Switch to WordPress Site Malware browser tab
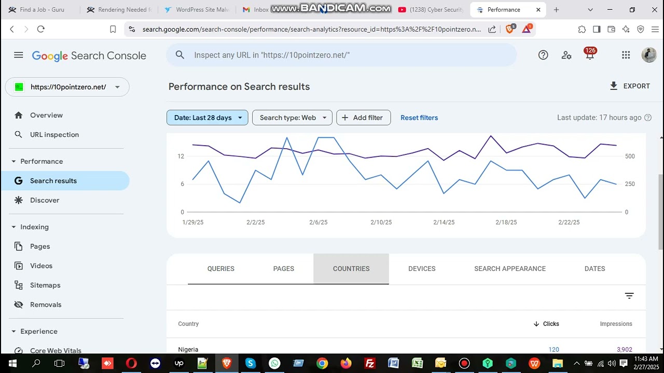 tap(197, 10)
